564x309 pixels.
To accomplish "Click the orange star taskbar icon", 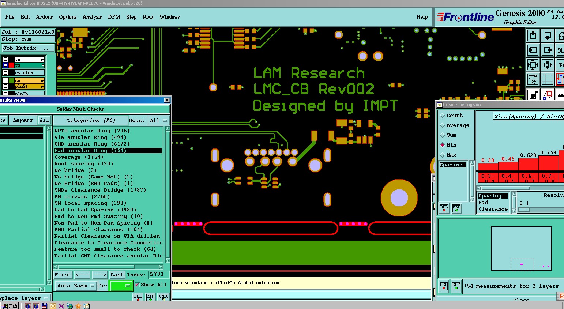I will pos(78,306).
